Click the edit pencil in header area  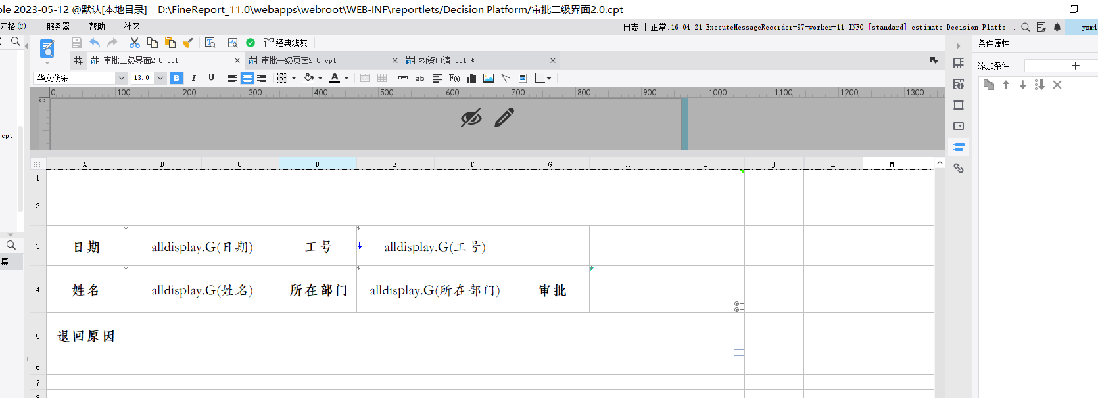point(504,118)
